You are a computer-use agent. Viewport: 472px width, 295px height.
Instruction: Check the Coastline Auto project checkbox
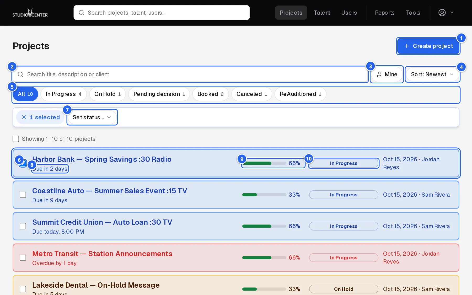23,195
